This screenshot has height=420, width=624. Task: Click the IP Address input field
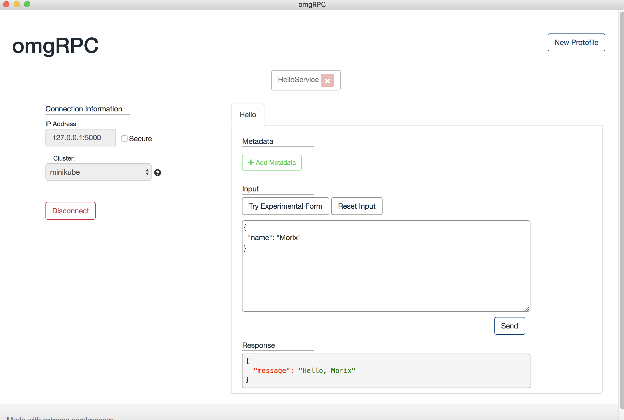(x=80, y=138)
